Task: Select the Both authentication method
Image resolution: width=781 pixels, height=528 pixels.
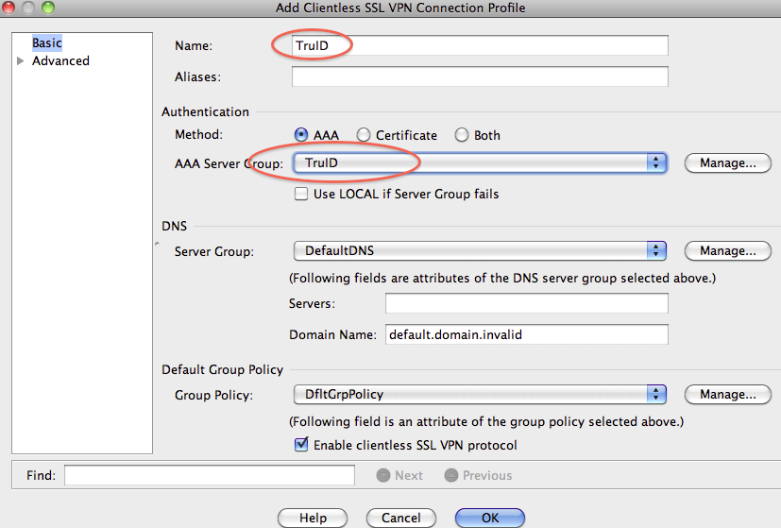Action: coord(462,135)
